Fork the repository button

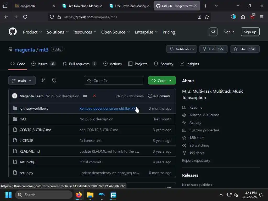pos(213,49)
